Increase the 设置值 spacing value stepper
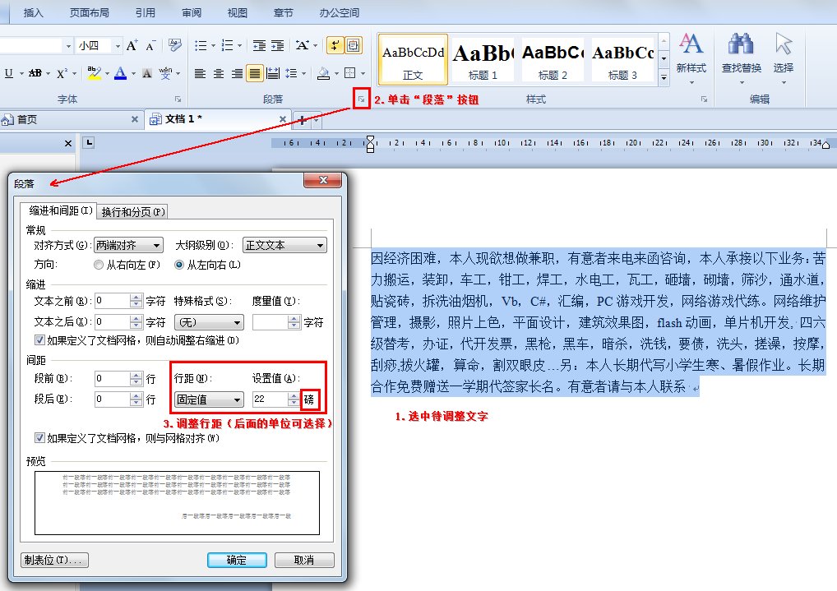 pos(294,395)
